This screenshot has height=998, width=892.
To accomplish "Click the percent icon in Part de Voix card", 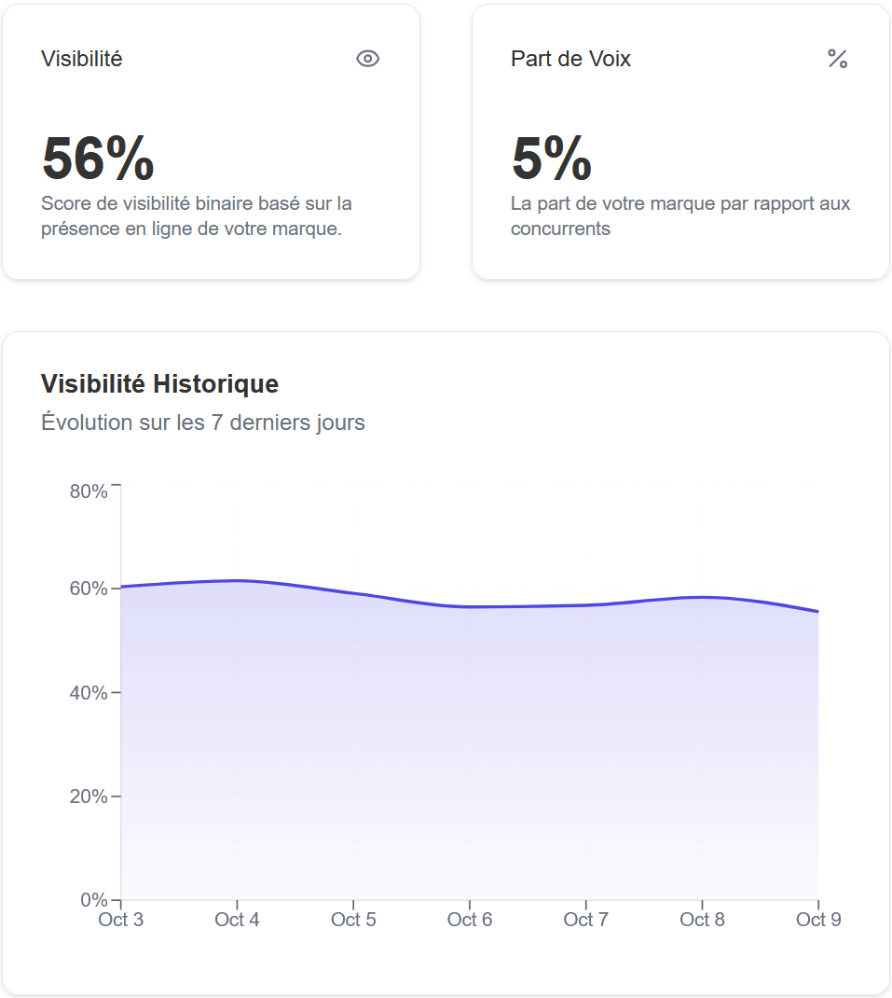I will (x=837, y=59).
